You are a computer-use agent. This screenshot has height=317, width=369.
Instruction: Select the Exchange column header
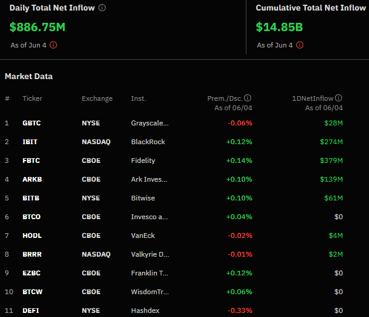pyautogui.click(x=97, y=98)
